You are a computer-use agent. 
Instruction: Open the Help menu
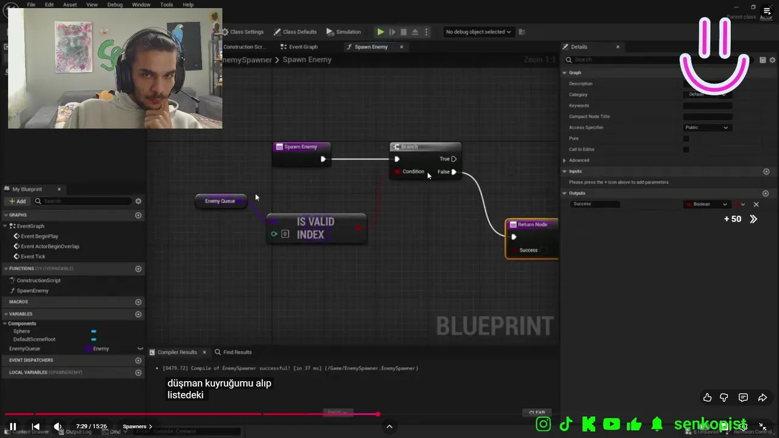[189, 4]
